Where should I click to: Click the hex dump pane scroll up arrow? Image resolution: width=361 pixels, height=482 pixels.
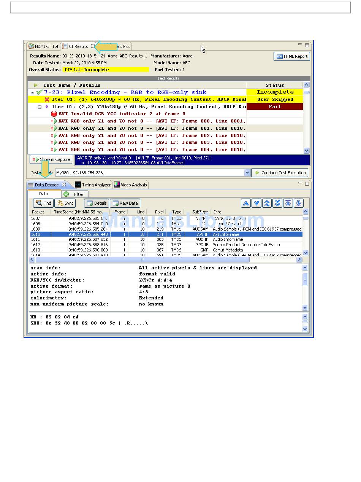pyautogui.click(x=305, y=317)
